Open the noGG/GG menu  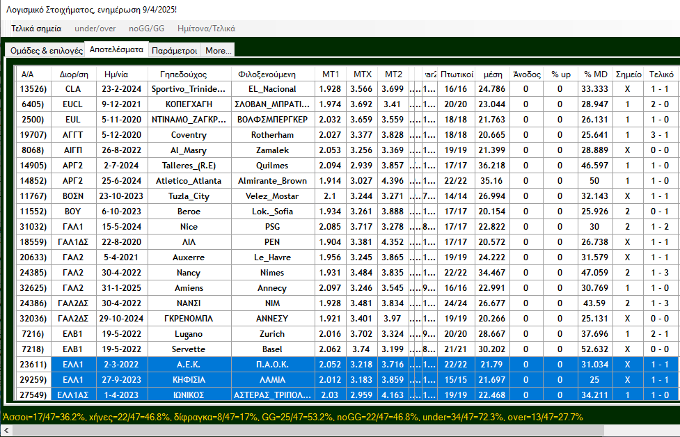(146, 29)
